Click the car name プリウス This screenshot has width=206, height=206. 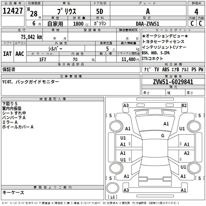pos(66,12)
